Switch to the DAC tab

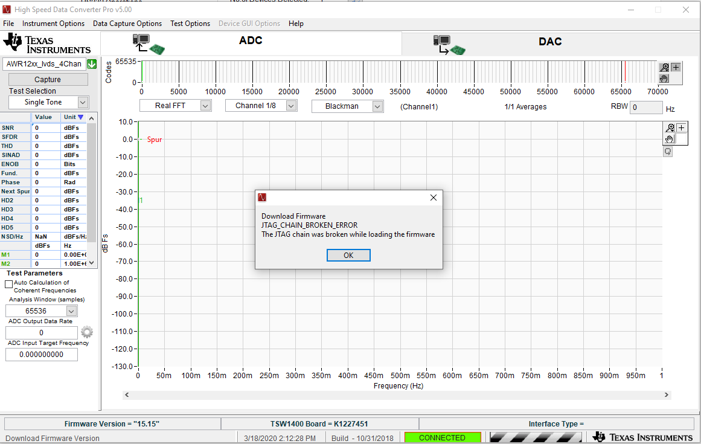[x=550, y=42]
